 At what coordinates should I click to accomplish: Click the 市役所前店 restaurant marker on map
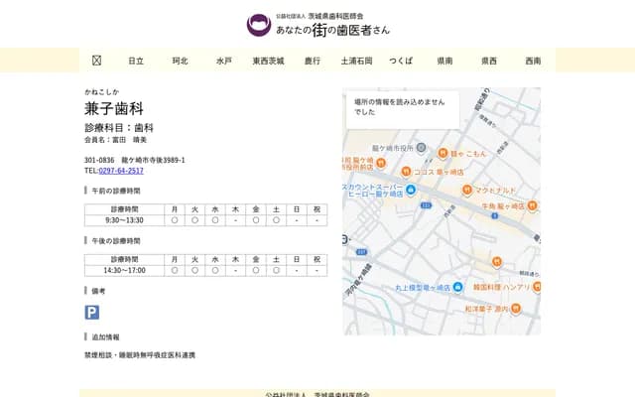coord(380,163)
